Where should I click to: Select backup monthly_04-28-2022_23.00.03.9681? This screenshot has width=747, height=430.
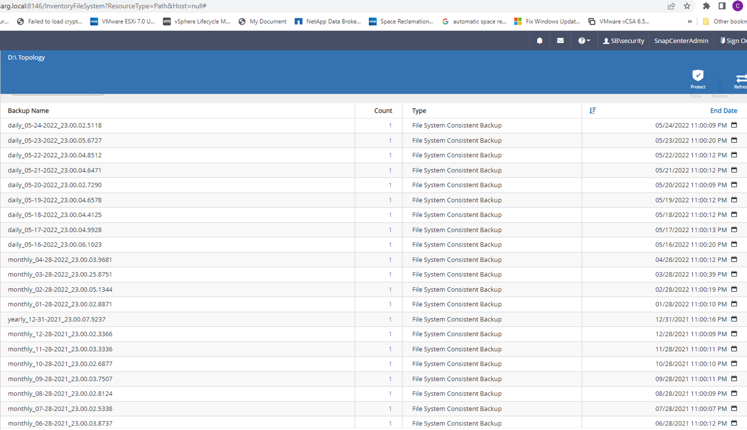[60, 259]
